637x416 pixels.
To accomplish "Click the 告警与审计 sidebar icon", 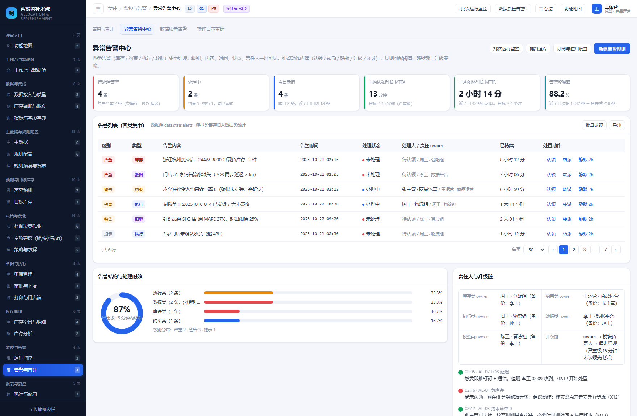I will point(9,370).
